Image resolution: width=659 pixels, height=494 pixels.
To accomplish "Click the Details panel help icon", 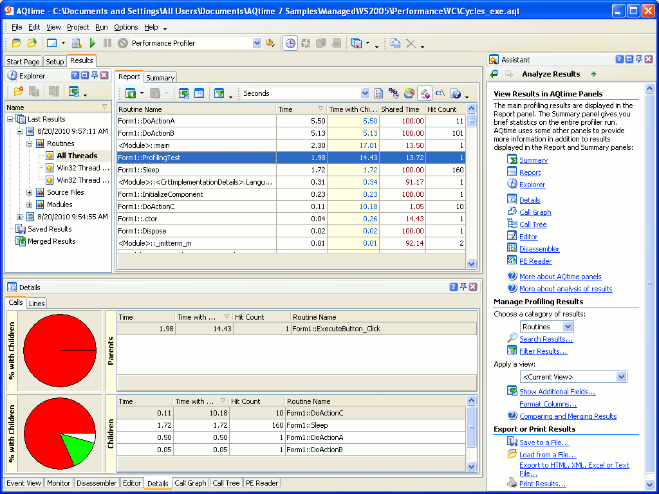I will pyautogui.click(x=453, y=287).
